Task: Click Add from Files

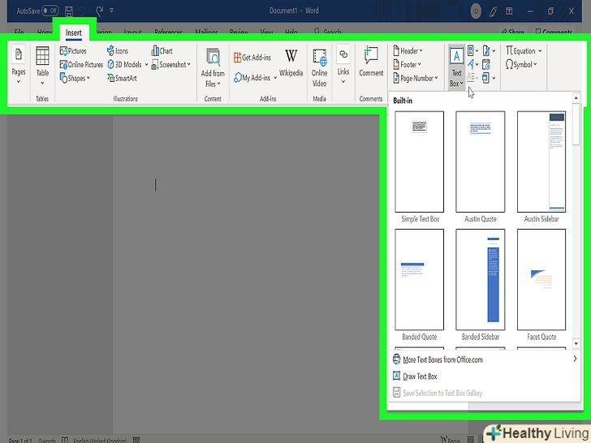Action: click(x=213, y=68)
